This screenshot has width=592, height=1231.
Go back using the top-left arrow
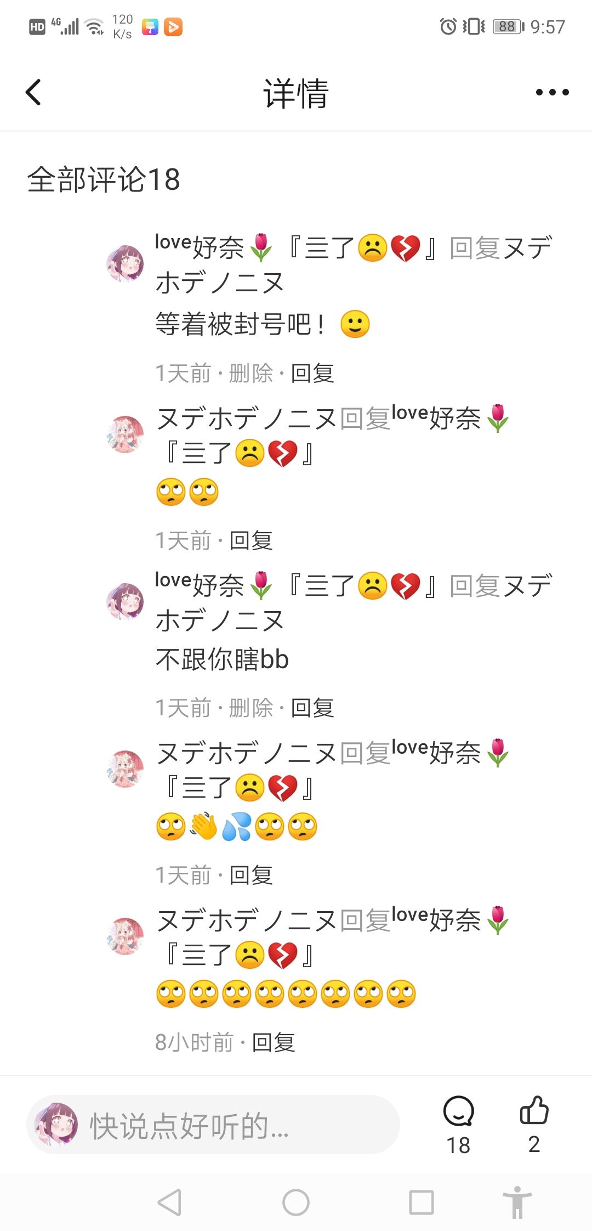coord(33,92)
